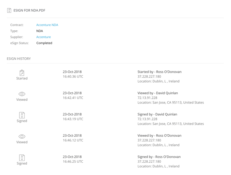Click the 16:42.41 UTC timestamp
Viewport: 231px width, 175px height.
73,98
